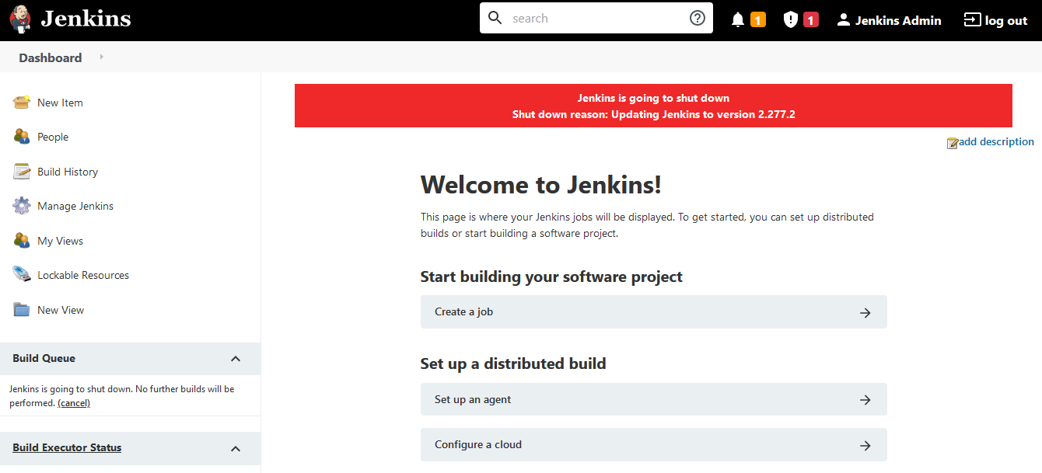This screenshot has height=473, width=1042.
Task: Open search help question mark icon
Action: [x=698, y=18]
